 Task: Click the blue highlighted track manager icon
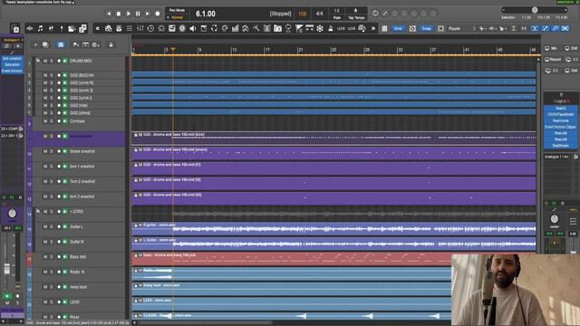(x=61, y=44)
